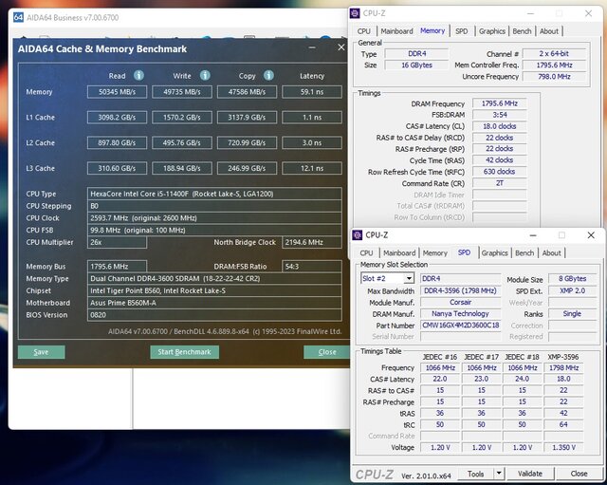Open Bench tab in the CPU-Z timings window

522,31
